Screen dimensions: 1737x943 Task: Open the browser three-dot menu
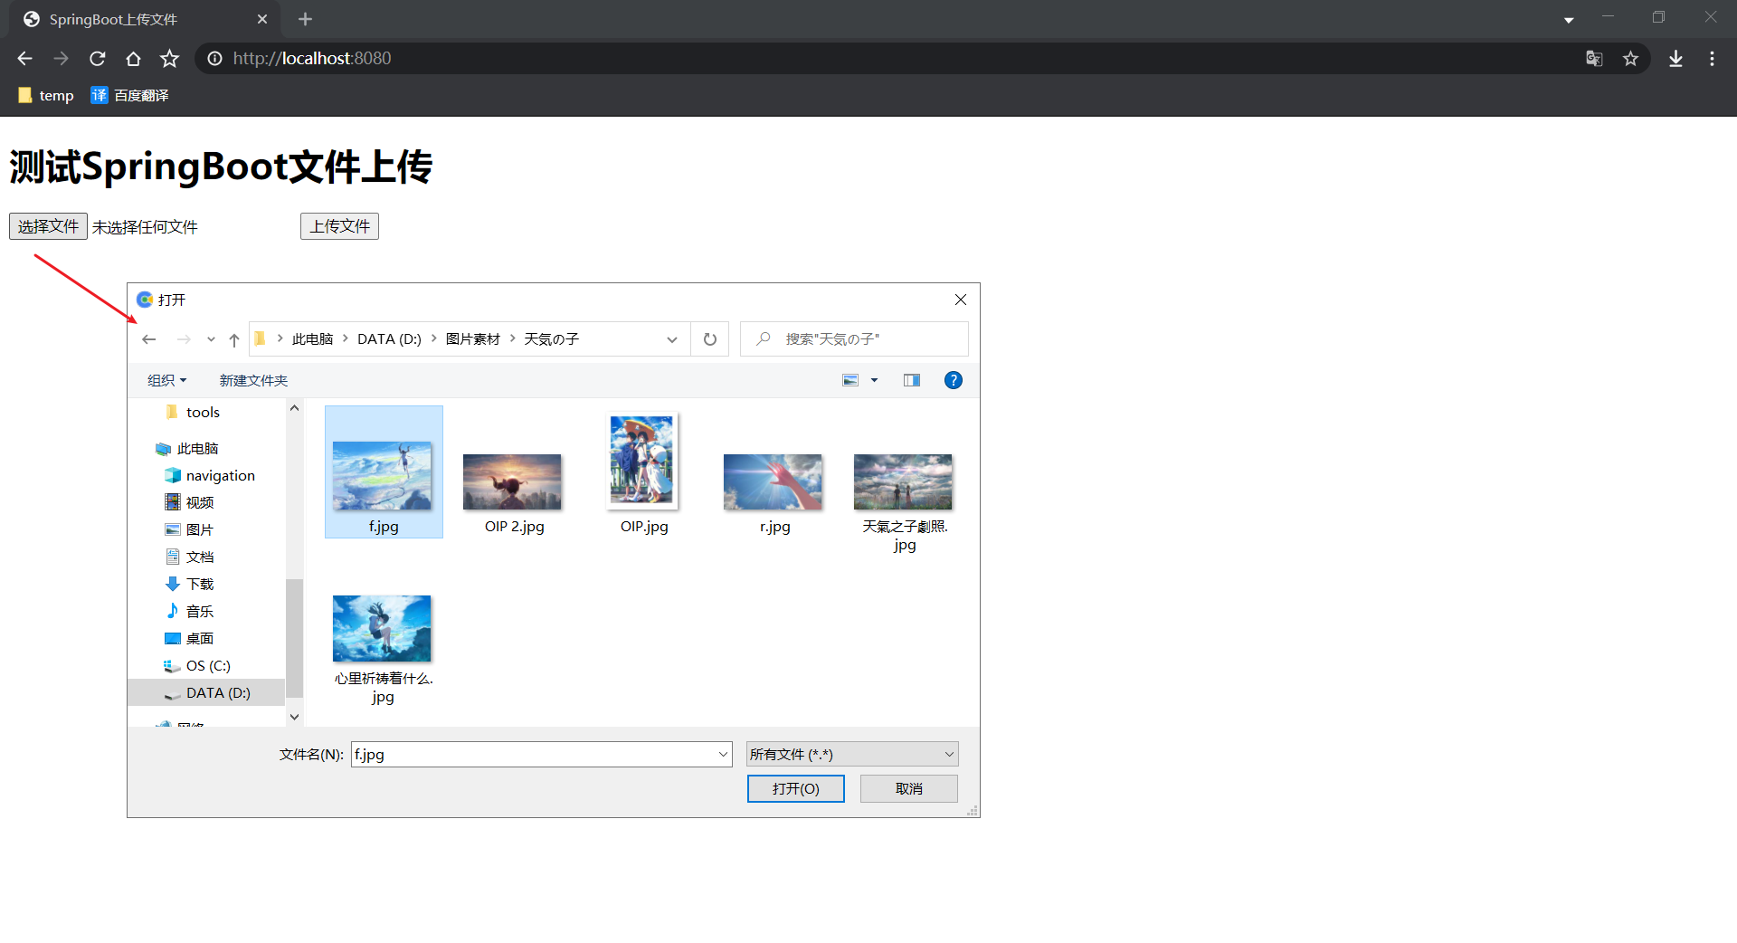[x=1712, y=59]
